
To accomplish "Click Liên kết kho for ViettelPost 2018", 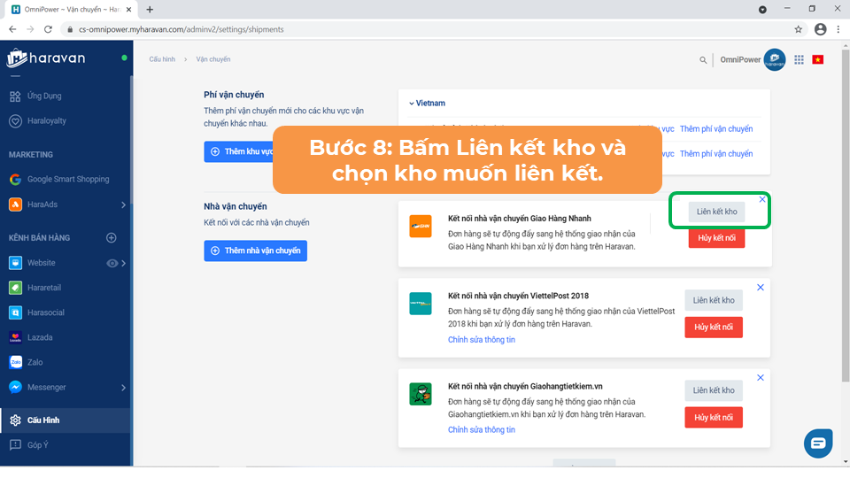I will [714, 300].
